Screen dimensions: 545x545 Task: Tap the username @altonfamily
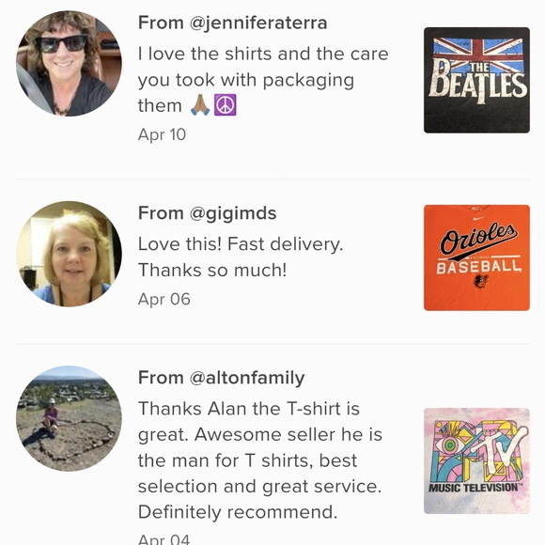tap(247, 378)
